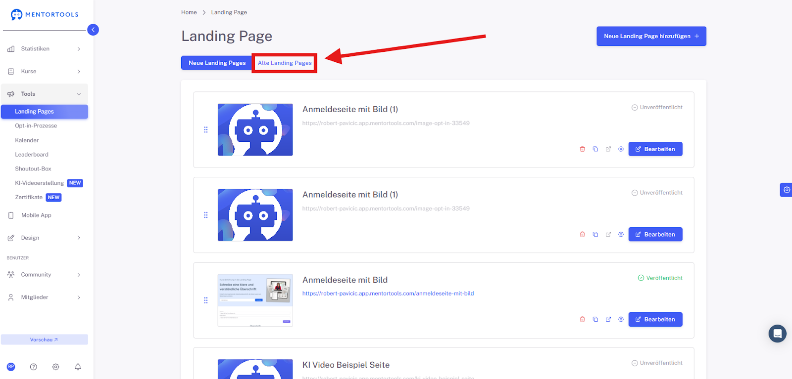The image size is (792, 379).
Task: Click the Community people icon
Action: pos(11,275)
